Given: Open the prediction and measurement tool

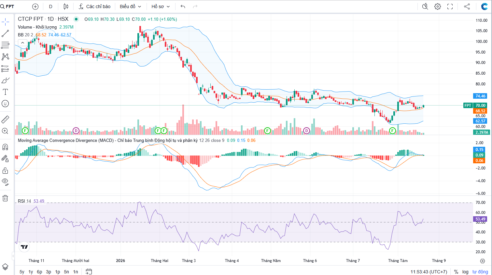Looking at the screenshot, I should point(5,69).
